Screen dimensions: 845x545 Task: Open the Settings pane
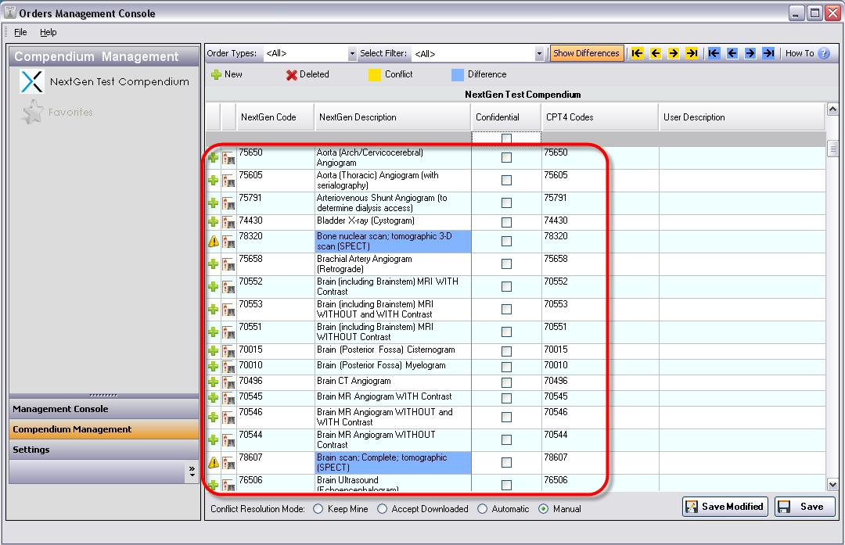105,450
